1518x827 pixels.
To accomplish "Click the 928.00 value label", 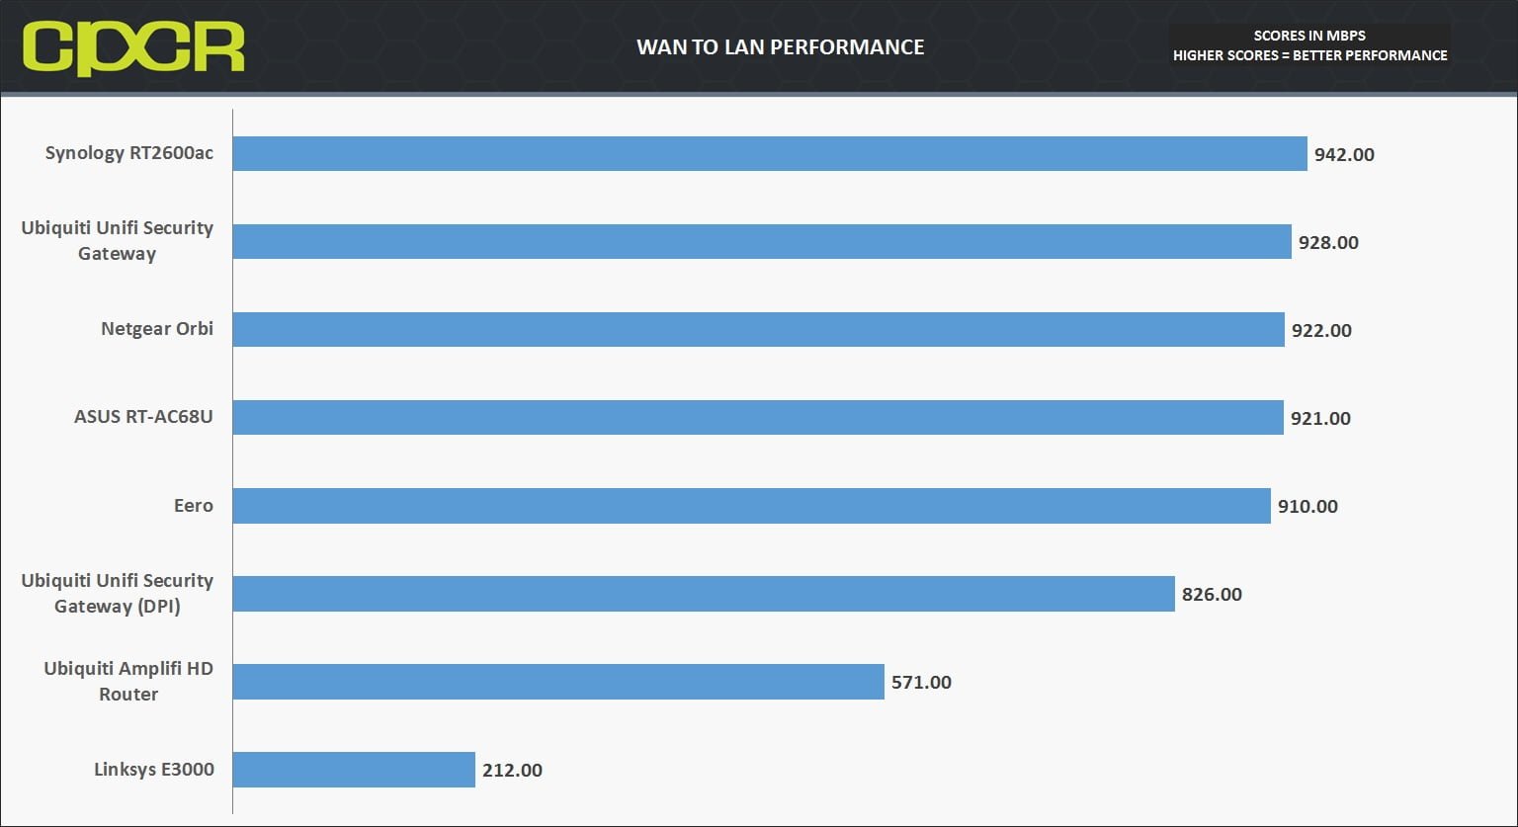I will 1328,242.
